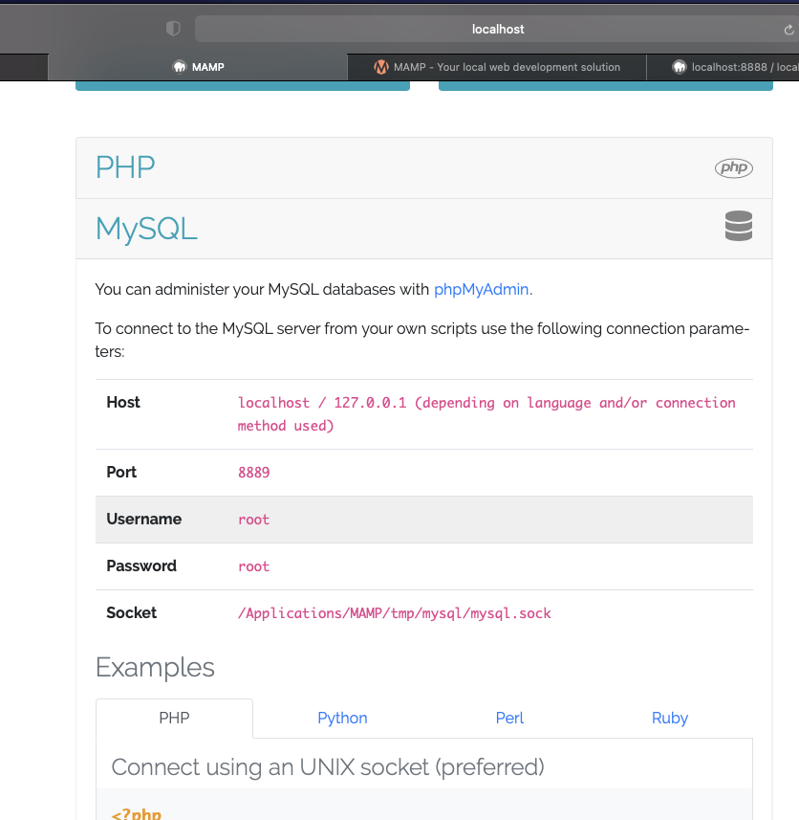Screen dimensions: 799x820
Task: Click the privacy shield icon in toolbar
Action: coord(173,29)
